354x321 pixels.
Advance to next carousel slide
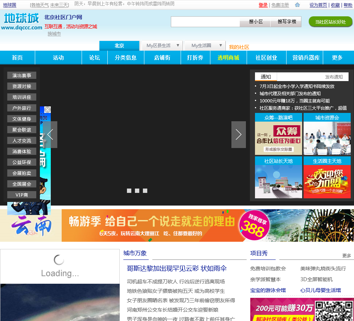(x=238, y=135)
